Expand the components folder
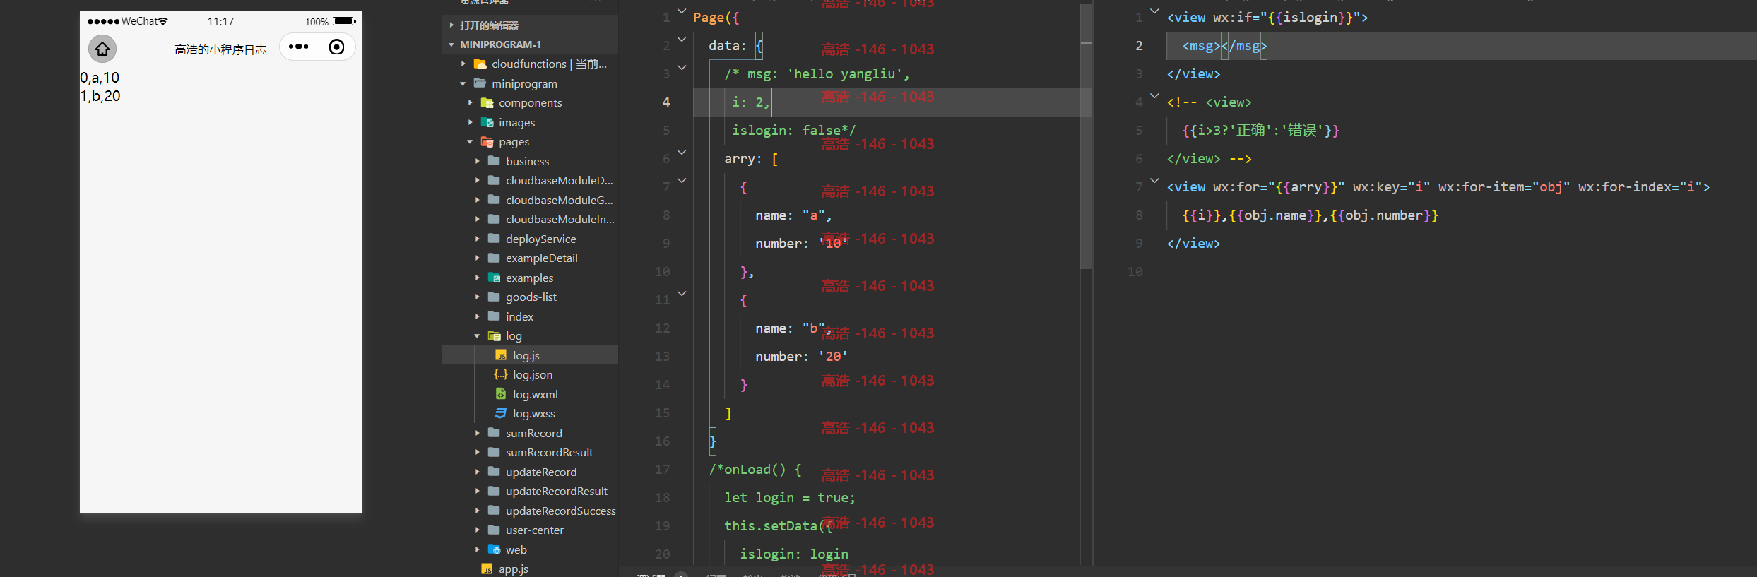1757x577 pixels. (x=471, y=102)
